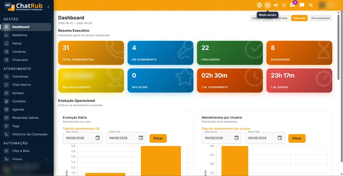Select the Este mês period filter
Viewport: 343px width, 176px height.
point(299,18)
